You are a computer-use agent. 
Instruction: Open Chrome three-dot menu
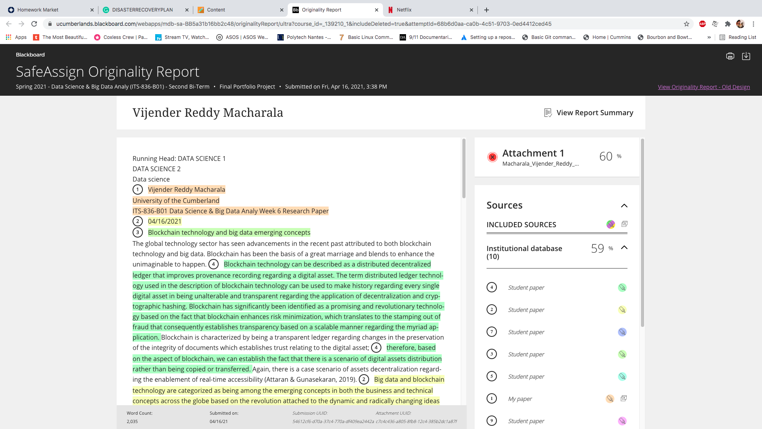click(x=753, y=24)
